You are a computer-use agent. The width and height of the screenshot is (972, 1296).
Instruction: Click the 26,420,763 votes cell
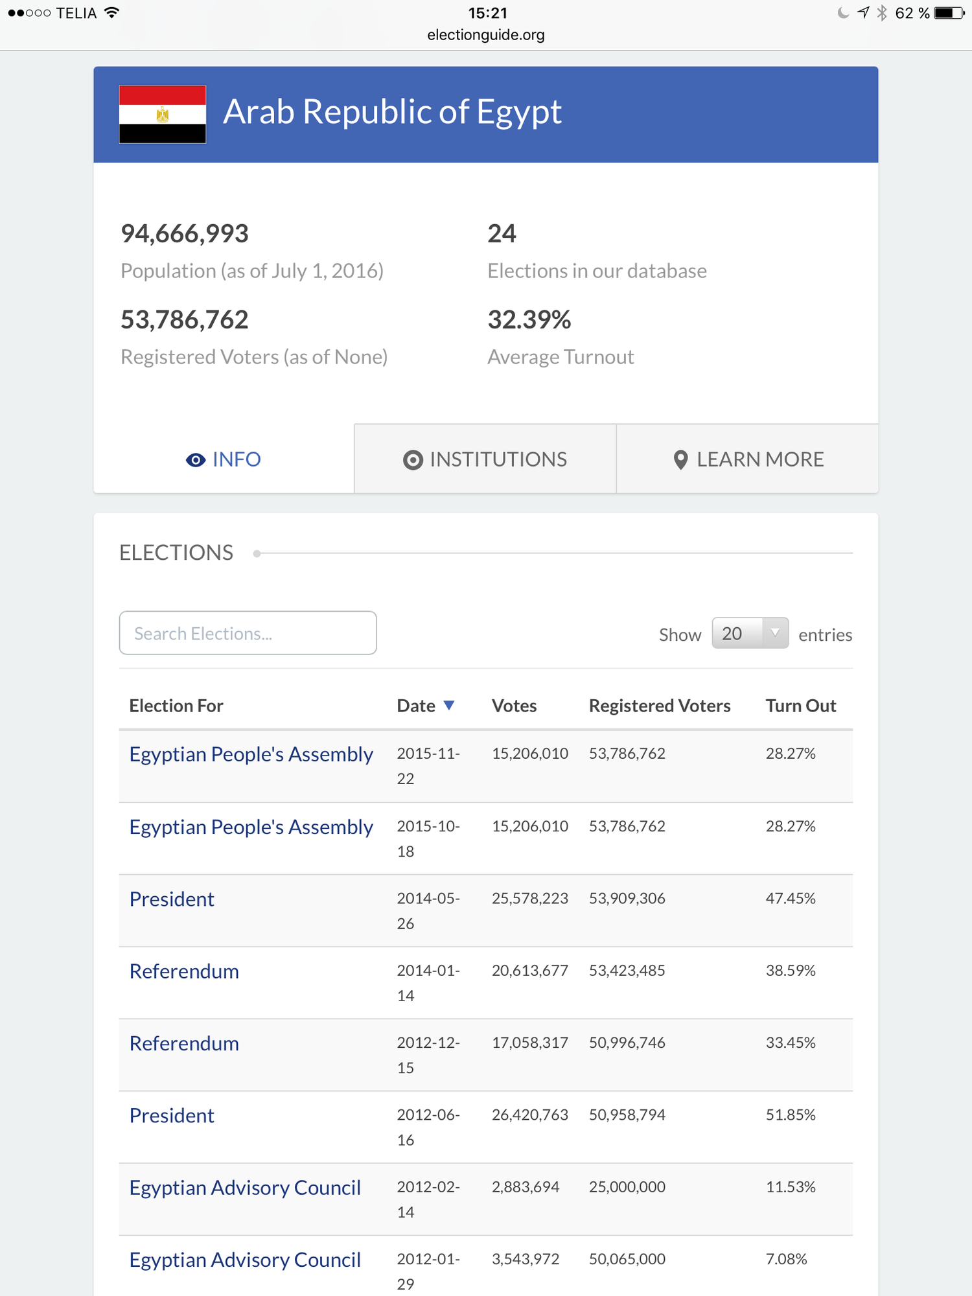click(530, 1115)
